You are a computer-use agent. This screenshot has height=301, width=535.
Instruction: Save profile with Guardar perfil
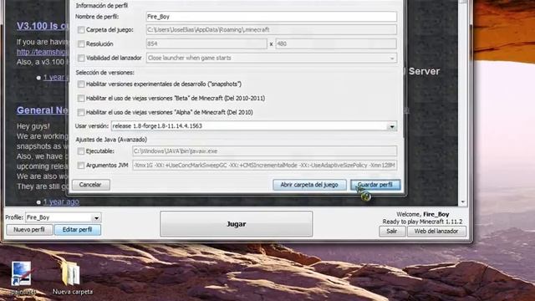[375, 185]
